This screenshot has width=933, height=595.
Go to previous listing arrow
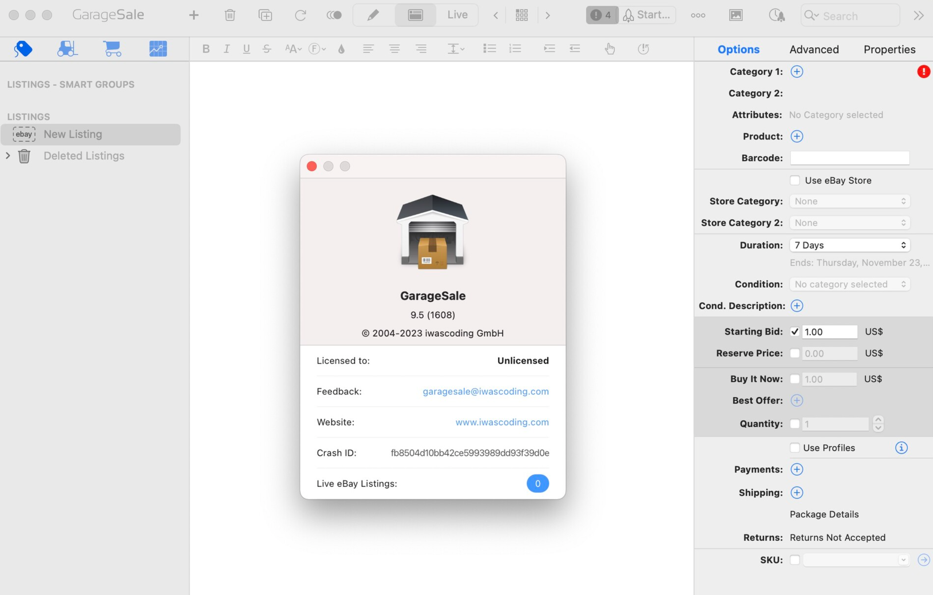pos(495,16)
